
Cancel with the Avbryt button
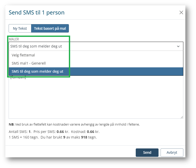(x=172, y=152)
